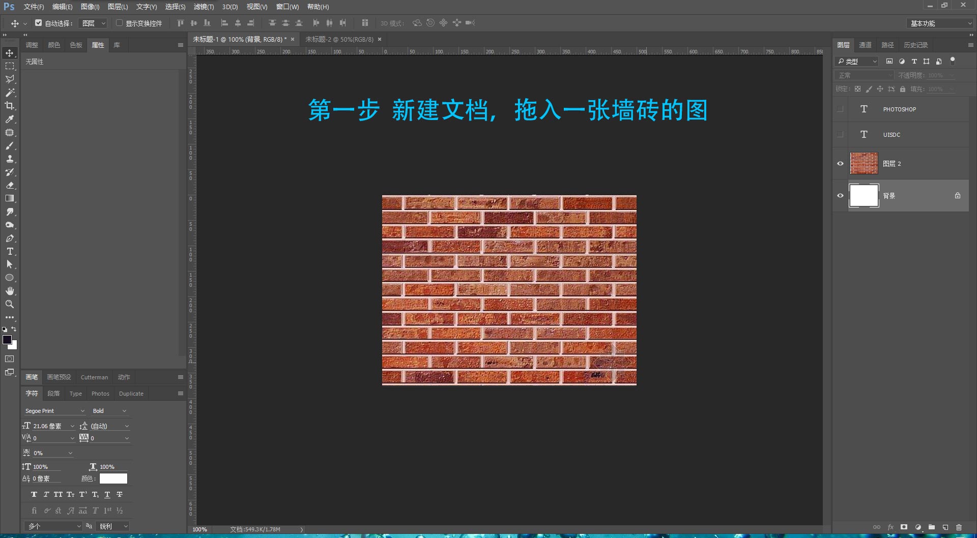Select the Hand tool
This screenshot has width=977, height=538.
coord(10,291)
